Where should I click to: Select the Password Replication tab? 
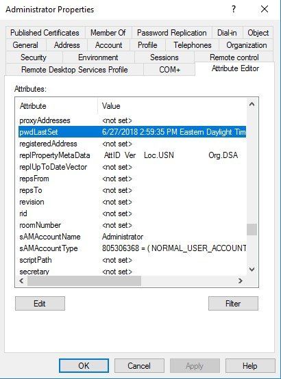pos(172,33)
